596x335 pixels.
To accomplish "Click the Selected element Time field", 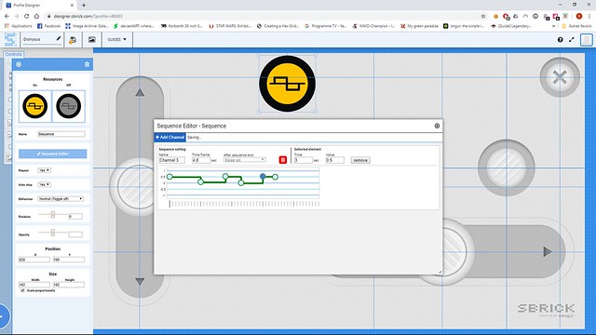I will pyautogui.click(x=303, y=160).
